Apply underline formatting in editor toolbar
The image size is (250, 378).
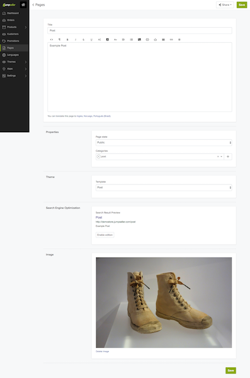coord(91,40)
